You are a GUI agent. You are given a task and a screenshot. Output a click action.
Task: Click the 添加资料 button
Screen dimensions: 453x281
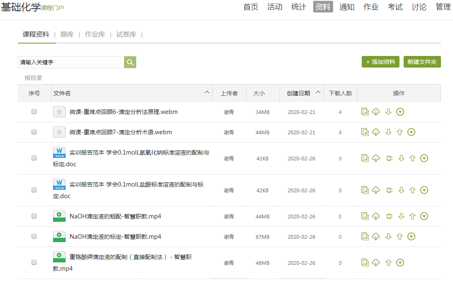click(x=380, y=62)
